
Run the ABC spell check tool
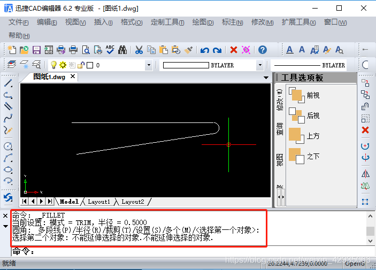tap(110, 49)
